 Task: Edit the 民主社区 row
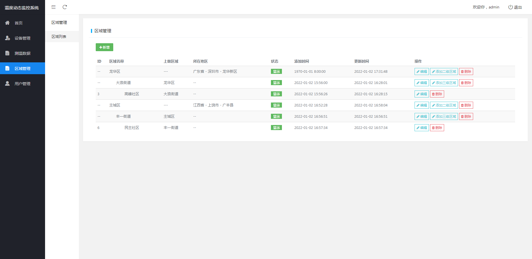pos(422,128)
